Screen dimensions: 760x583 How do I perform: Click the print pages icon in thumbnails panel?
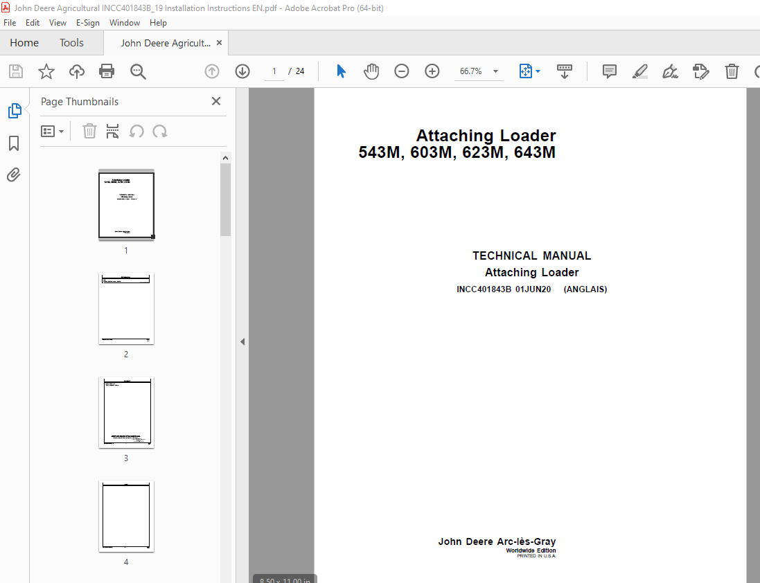(112, 132)
